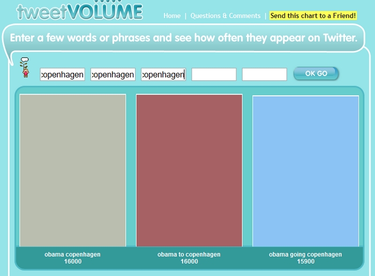Screen dimensions: 375x276
Task: Click the 15900 count value
Action: pos(306,262)
